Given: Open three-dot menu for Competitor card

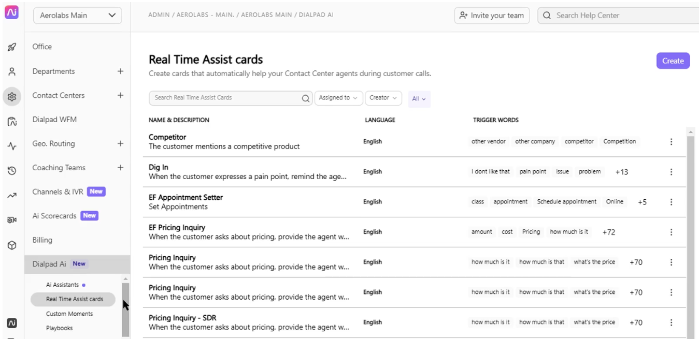Looking at the screenshot, I should coord(671,142).
